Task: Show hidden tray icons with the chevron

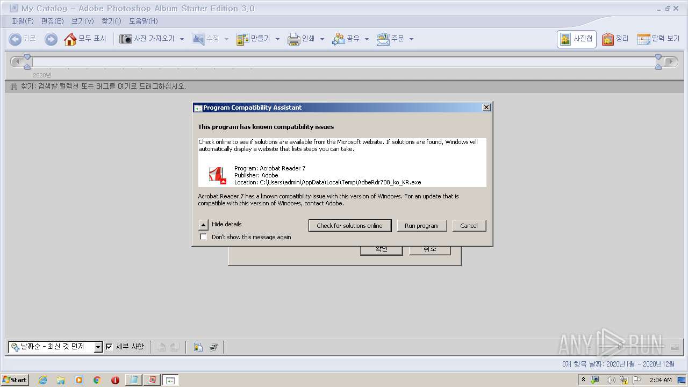Action: point(584,379)
